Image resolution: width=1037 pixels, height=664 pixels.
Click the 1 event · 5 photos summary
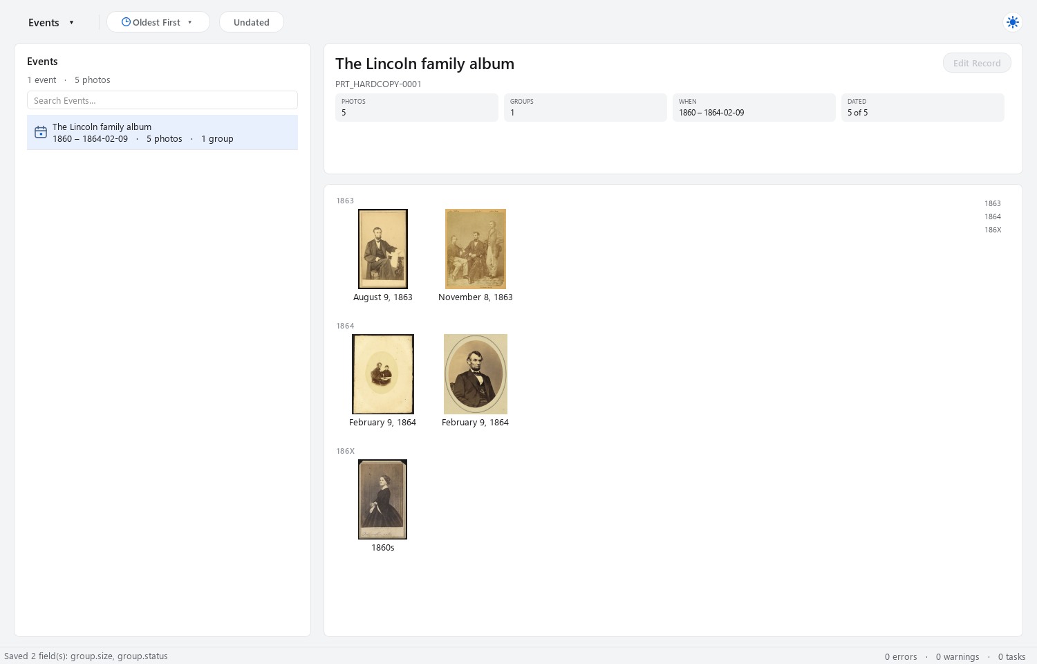click(x=68, y=80)
